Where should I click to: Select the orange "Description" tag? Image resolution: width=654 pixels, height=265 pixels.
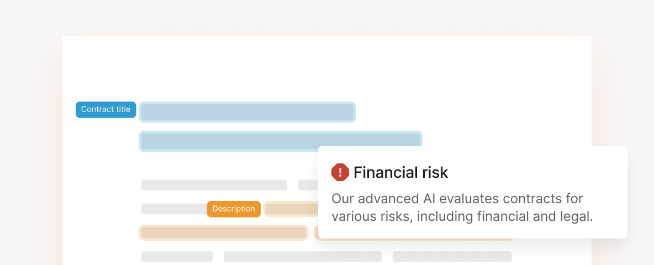pyautogui.click(x=234, y=209)
